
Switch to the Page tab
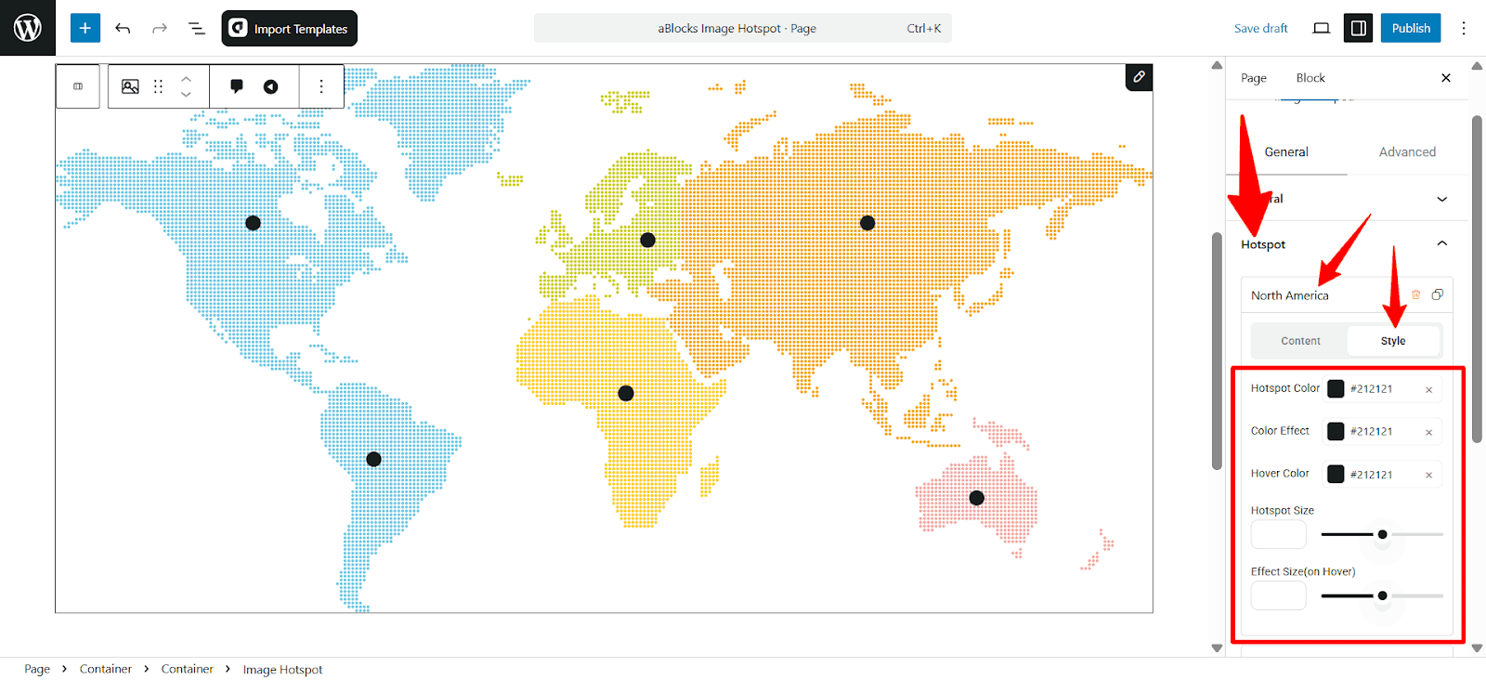point(1254,78)
